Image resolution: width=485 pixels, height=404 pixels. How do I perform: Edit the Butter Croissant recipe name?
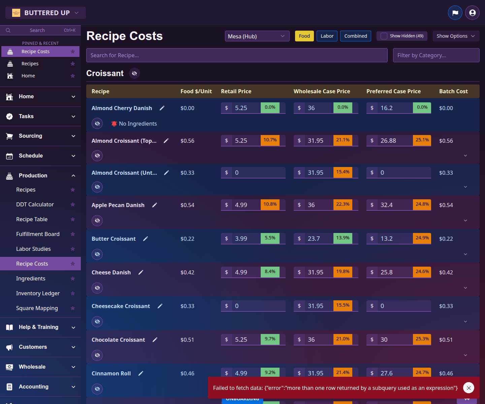[x=145, y=238]
